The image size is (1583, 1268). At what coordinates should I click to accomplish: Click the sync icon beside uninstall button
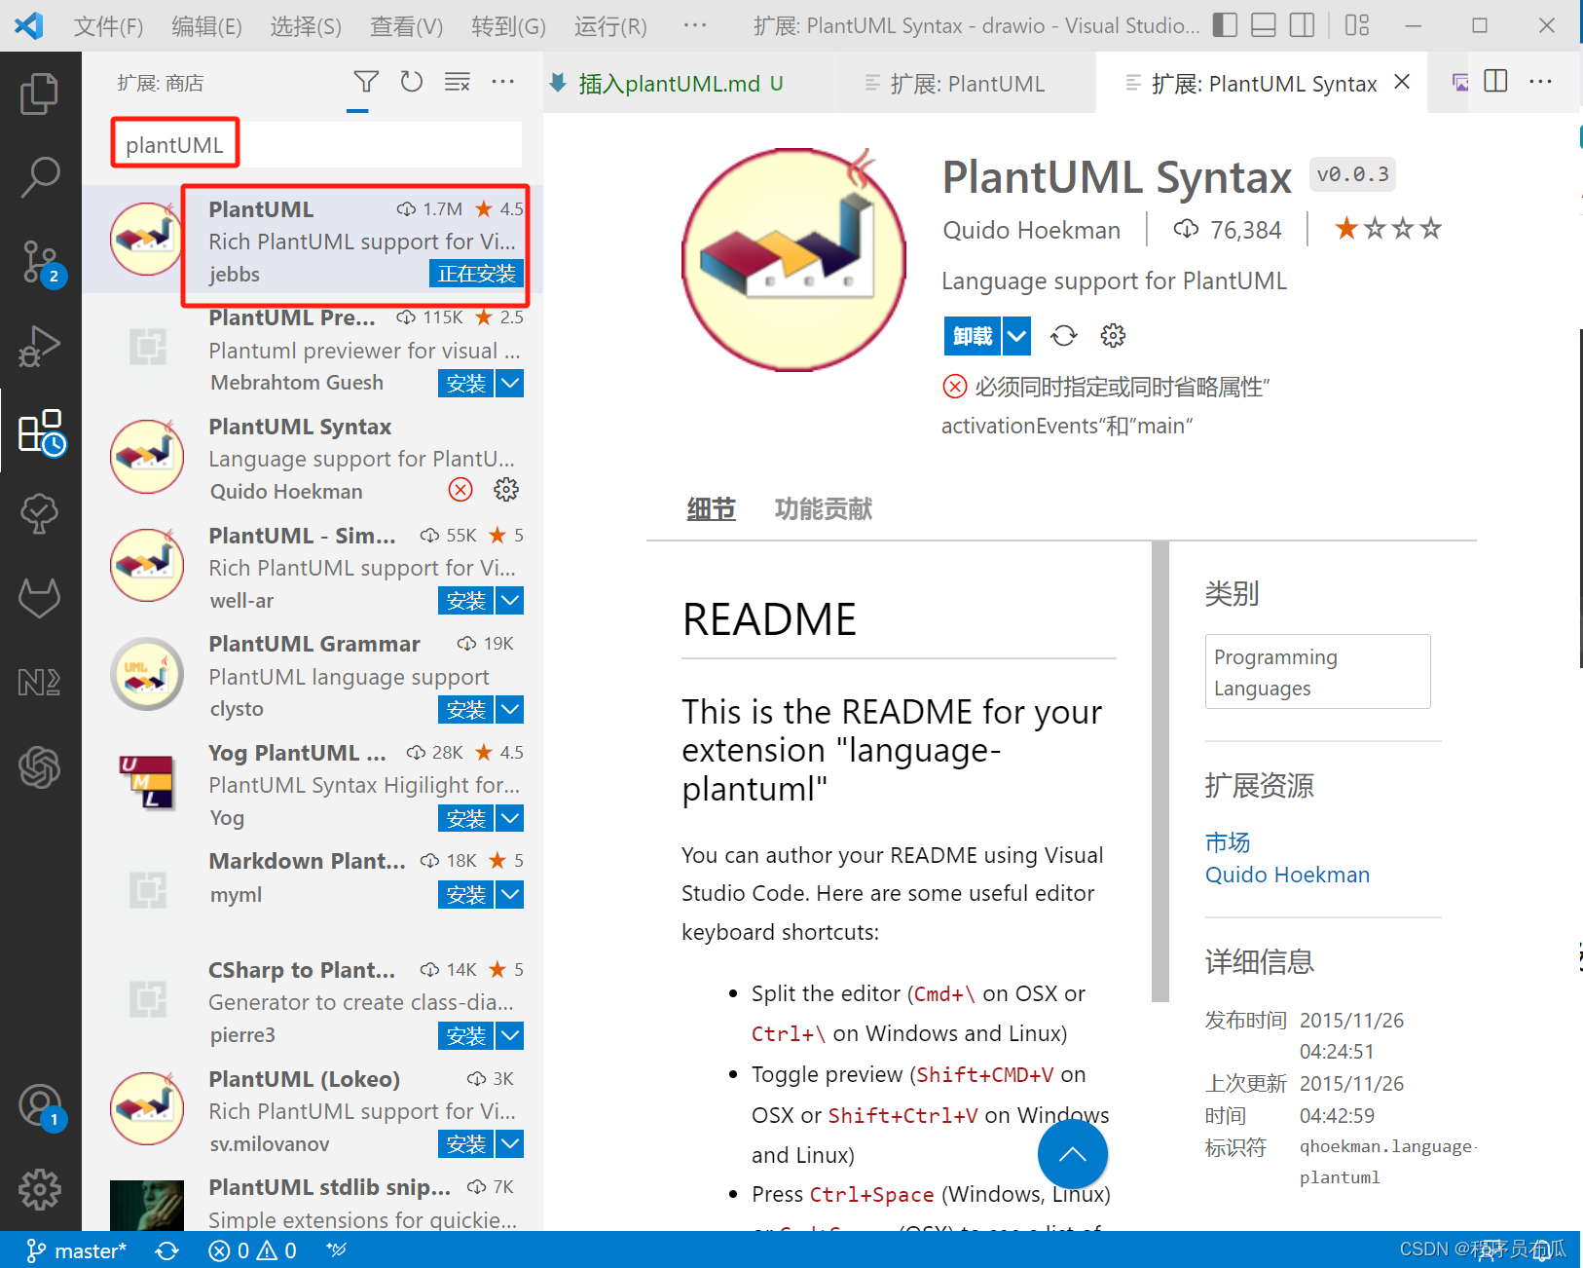coord(1063,336)
